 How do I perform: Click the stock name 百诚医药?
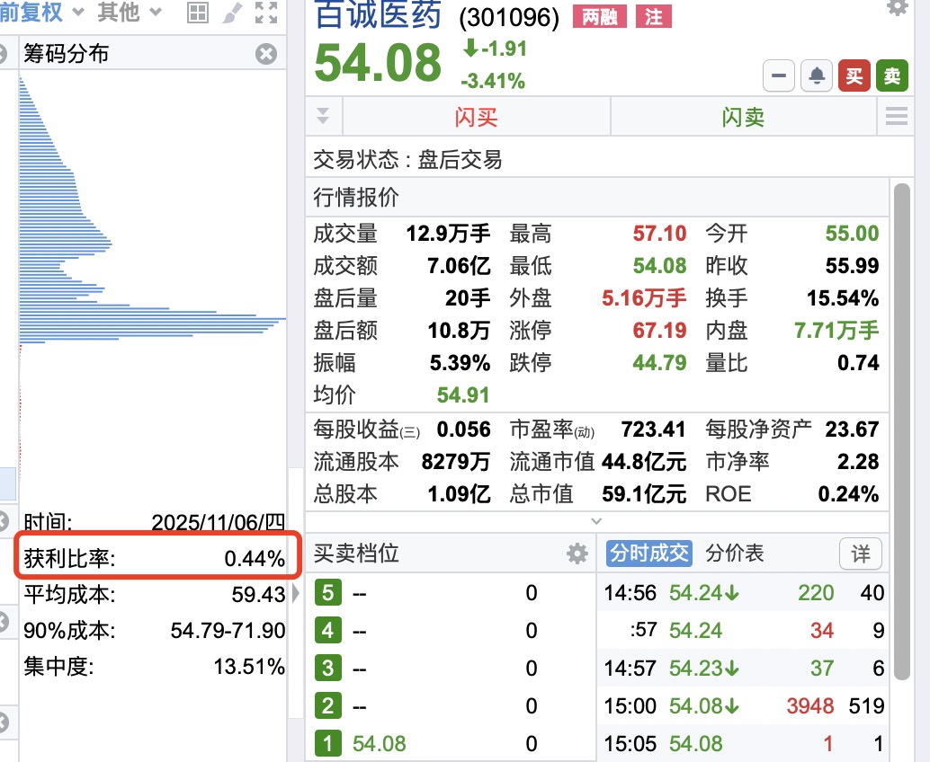[378, 14]
